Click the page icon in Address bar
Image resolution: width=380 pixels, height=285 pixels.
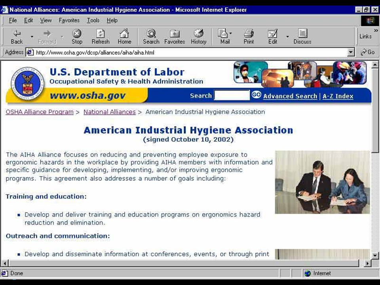(x=30, y=52)
